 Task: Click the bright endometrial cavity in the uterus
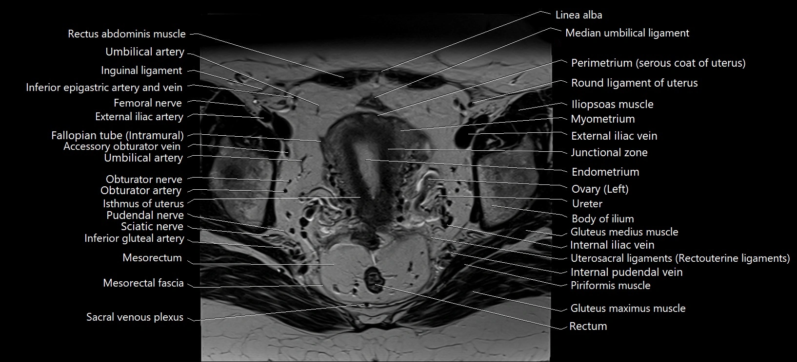tap(366, 168)
